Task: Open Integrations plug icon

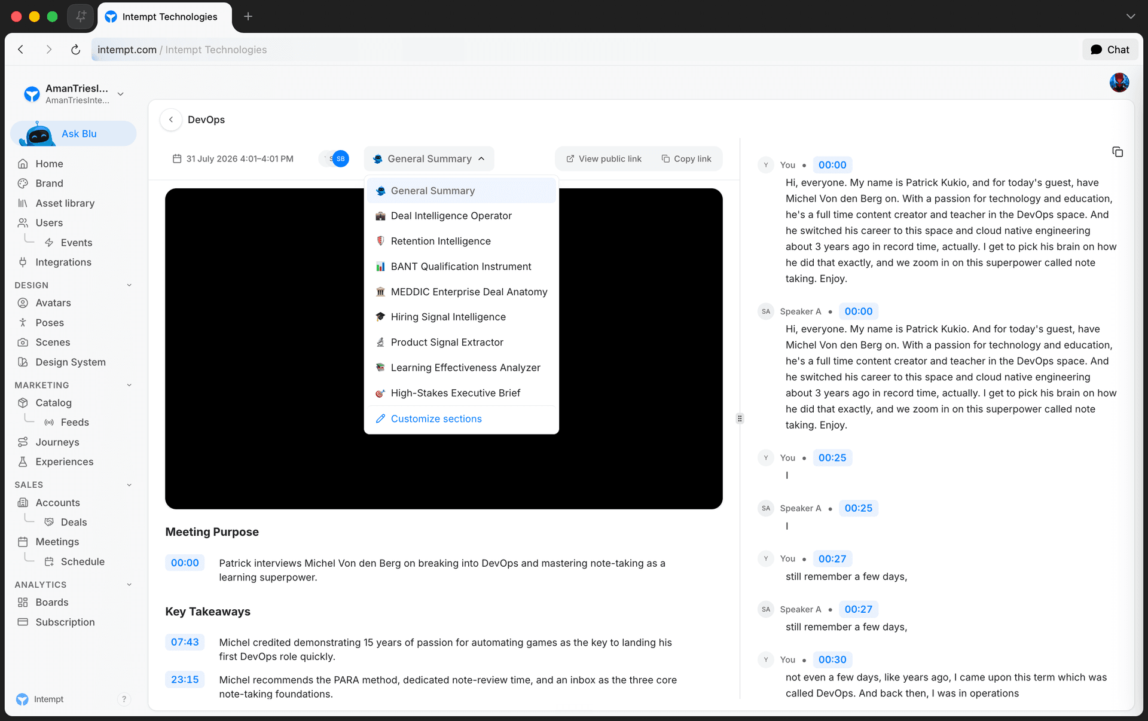Action: coord(23,262)
